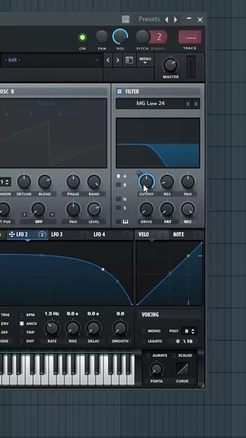The image size is (246, 438).
Task: Toggle the green ON channel light
Action: click(83, 37)
